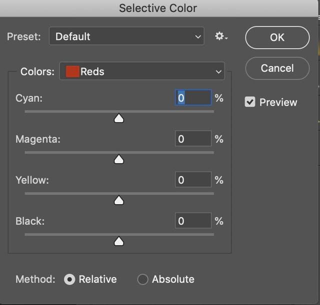Toggle the Preview checkbox

(250, 102)
